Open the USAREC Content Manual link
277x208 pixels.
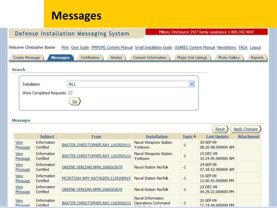[x=195, y=47]
